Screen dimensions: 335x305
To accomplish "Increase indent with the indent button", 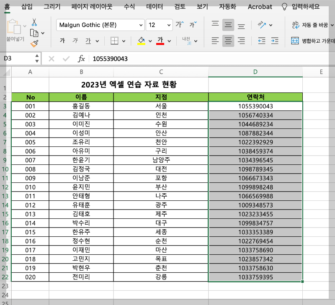I will 276,40.
